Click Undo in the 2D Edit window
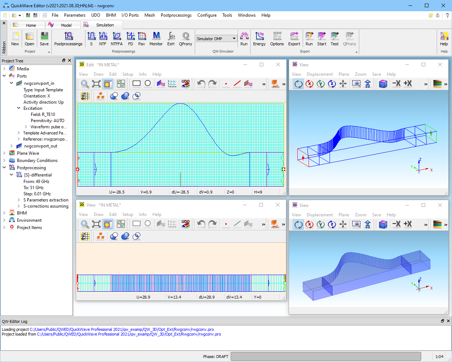 point(201,84)
